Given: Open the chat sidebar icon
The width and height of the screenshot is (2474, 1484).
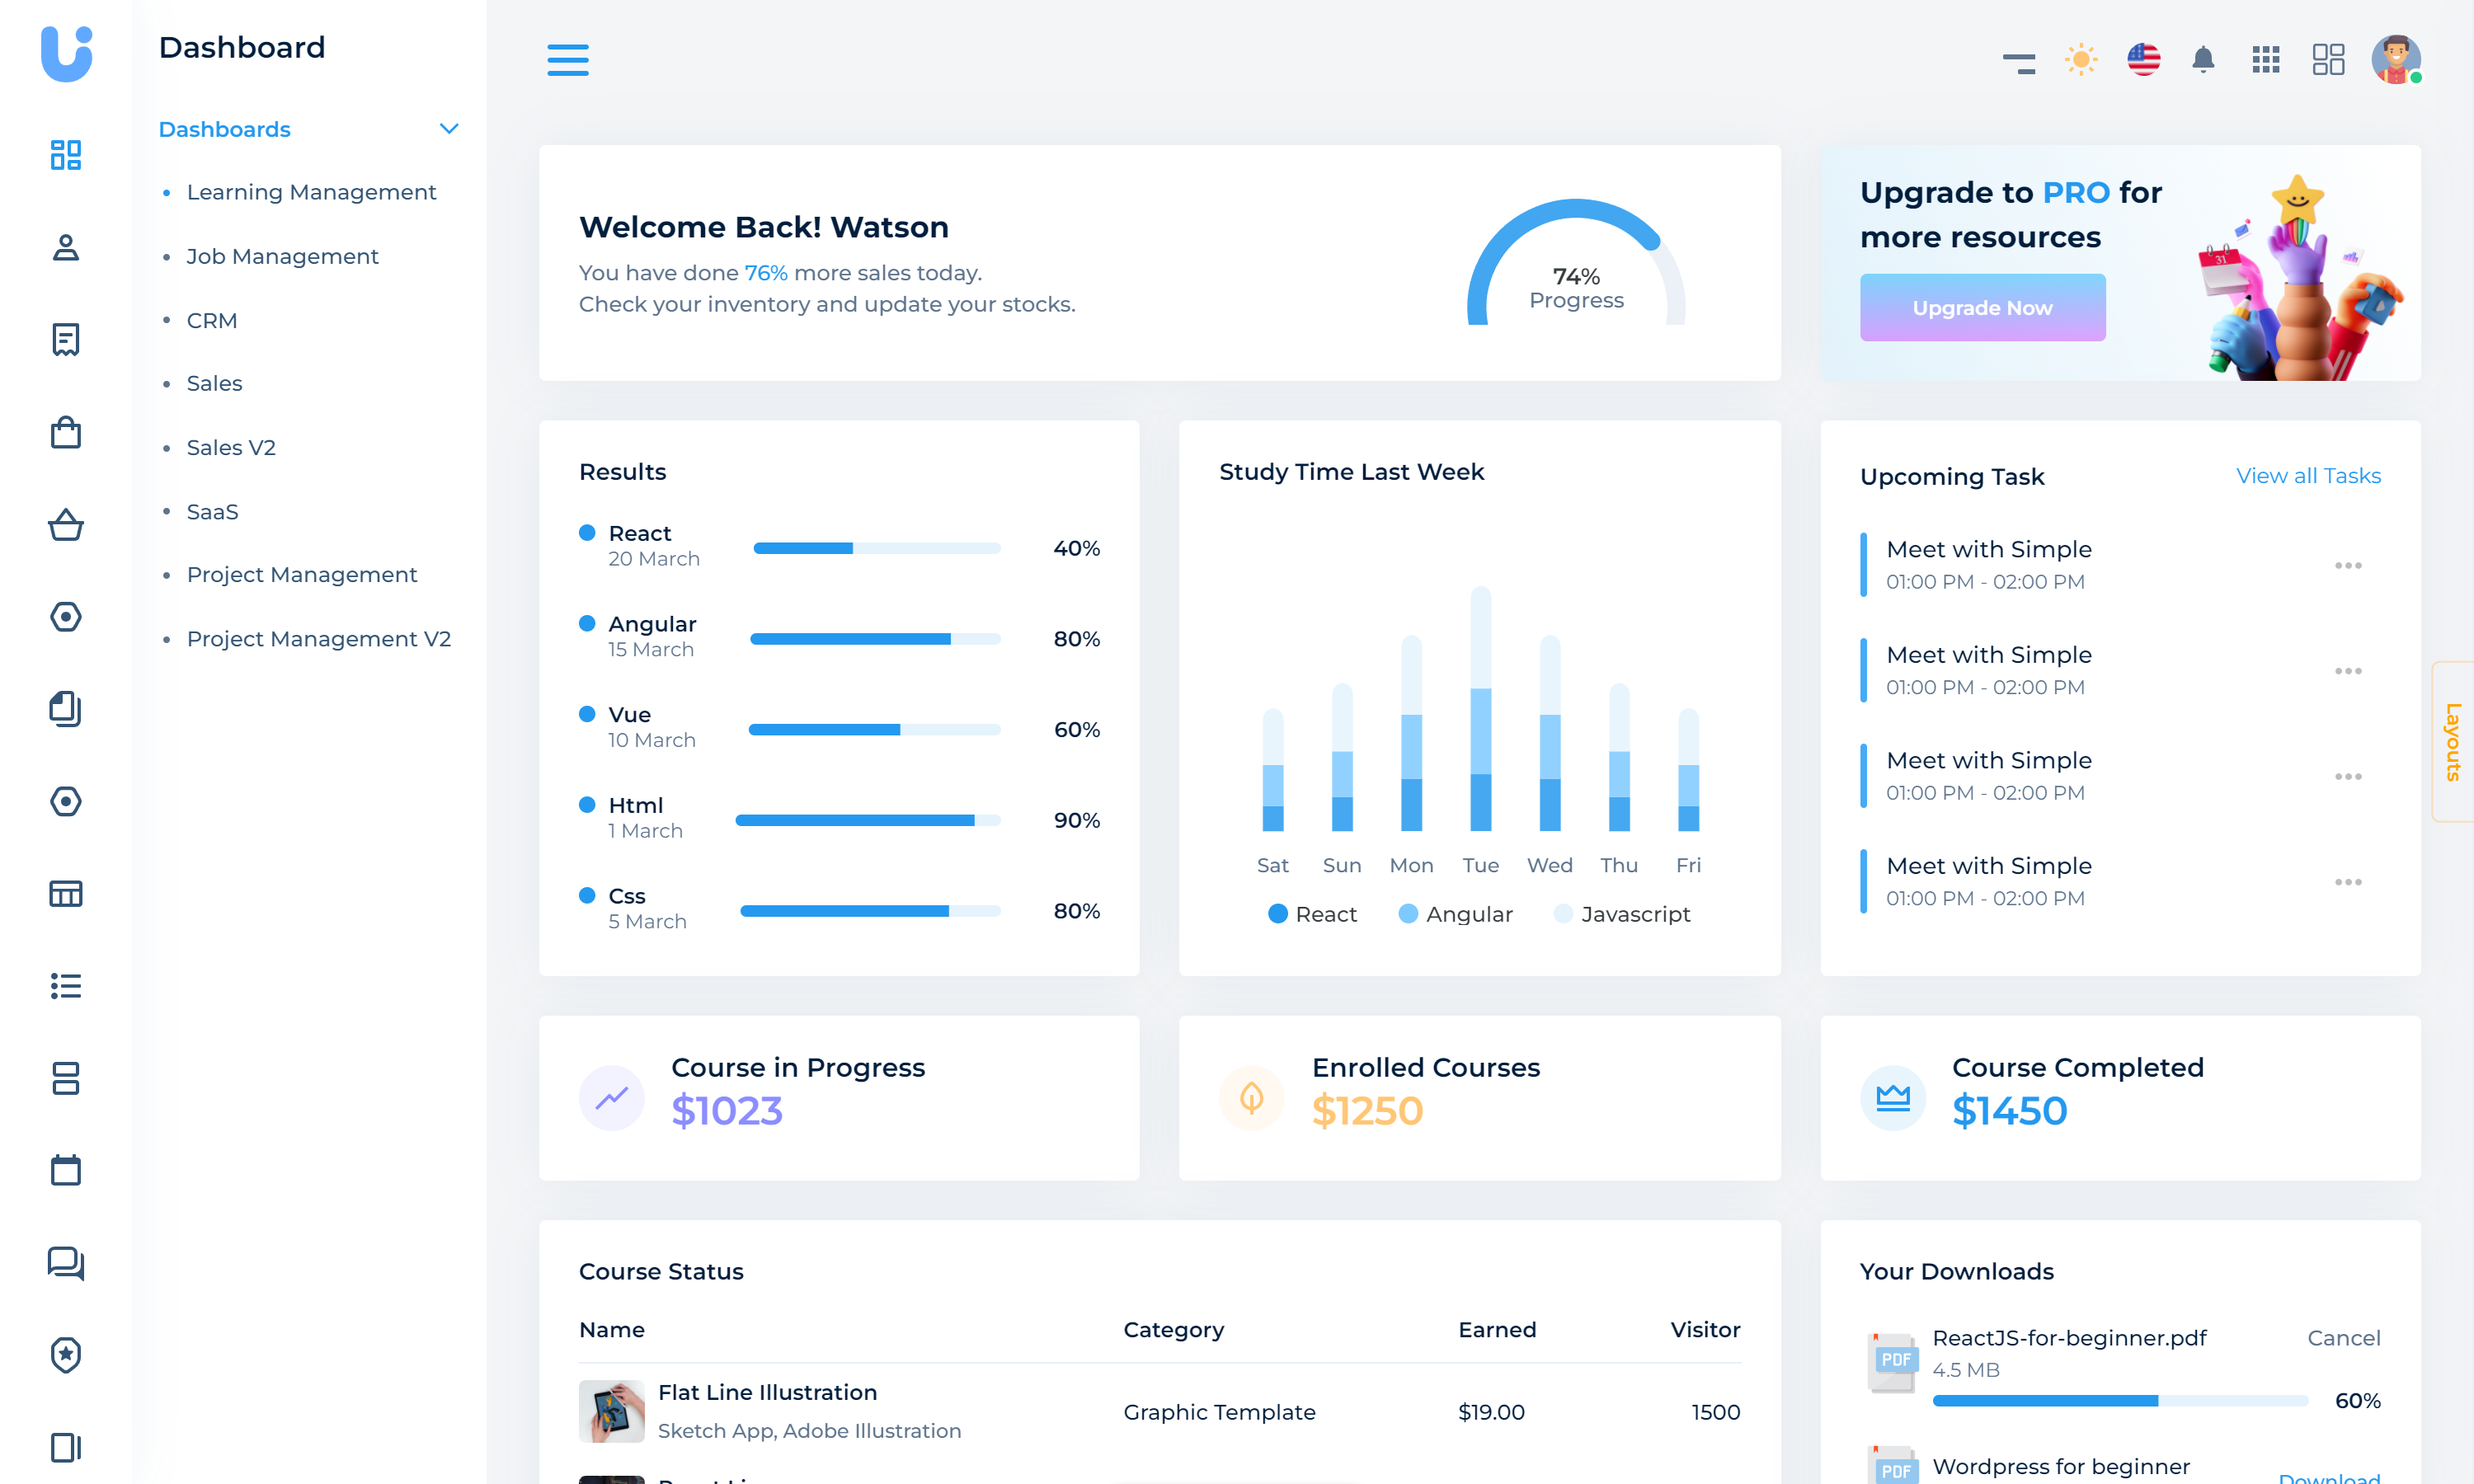Looking at the screenshot, I should tap(66, 1263).
